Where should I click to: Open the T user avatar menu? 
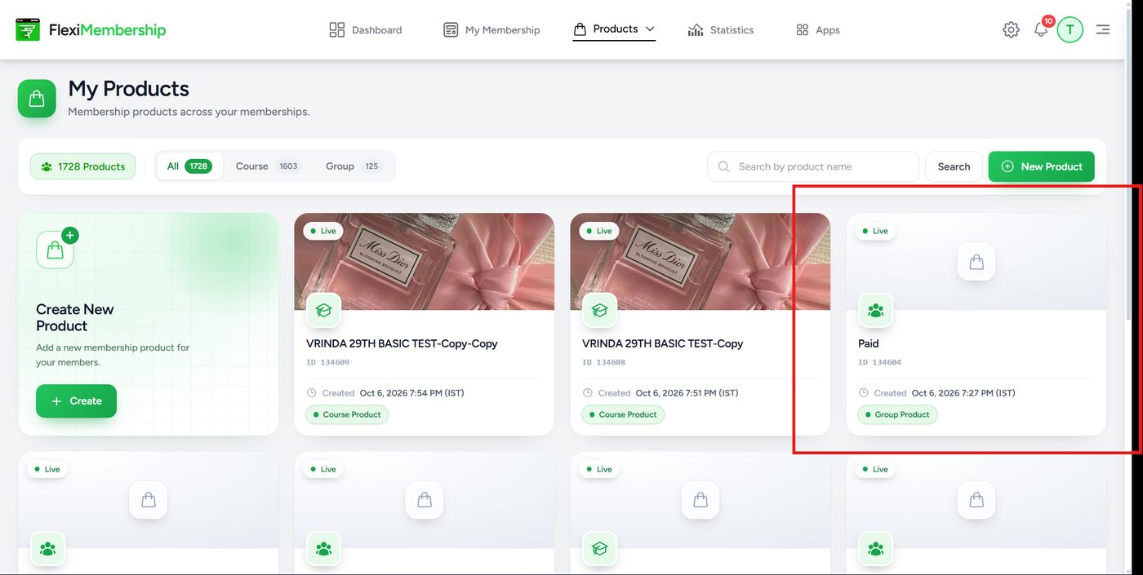pos(1070,30)
